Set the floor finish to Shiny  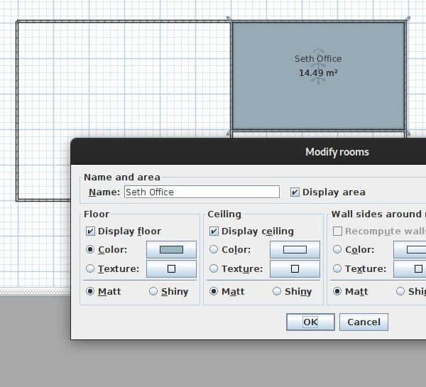click(154, 291)
